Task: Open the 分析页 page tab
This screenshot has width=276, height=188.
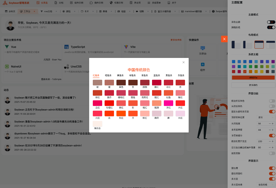Action: (10, 11)
